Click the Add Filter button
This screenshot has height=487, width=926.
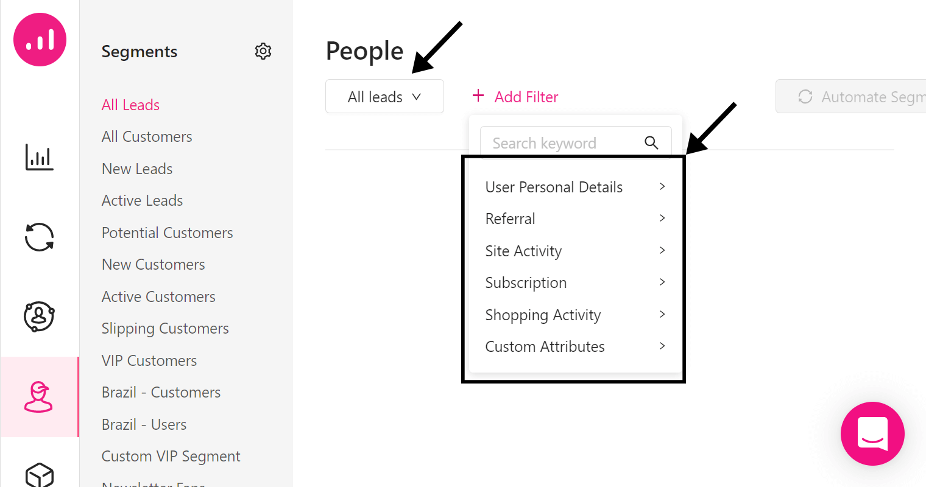[x=515, y=97]
